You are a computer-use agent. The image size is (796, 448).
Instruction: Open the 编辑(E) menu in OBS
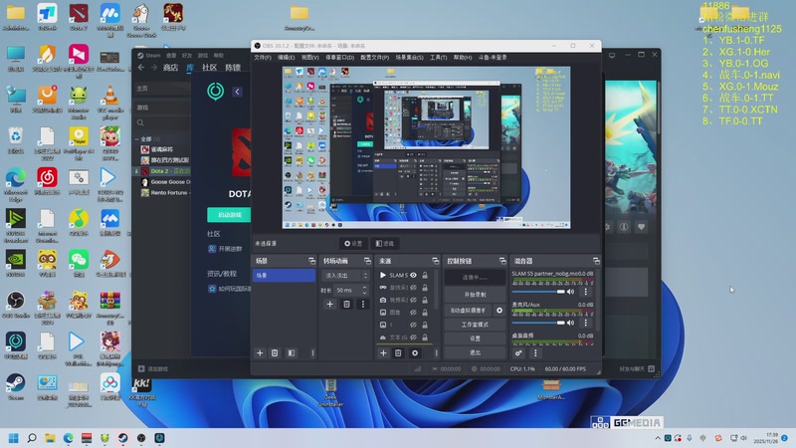click(286, 58)
